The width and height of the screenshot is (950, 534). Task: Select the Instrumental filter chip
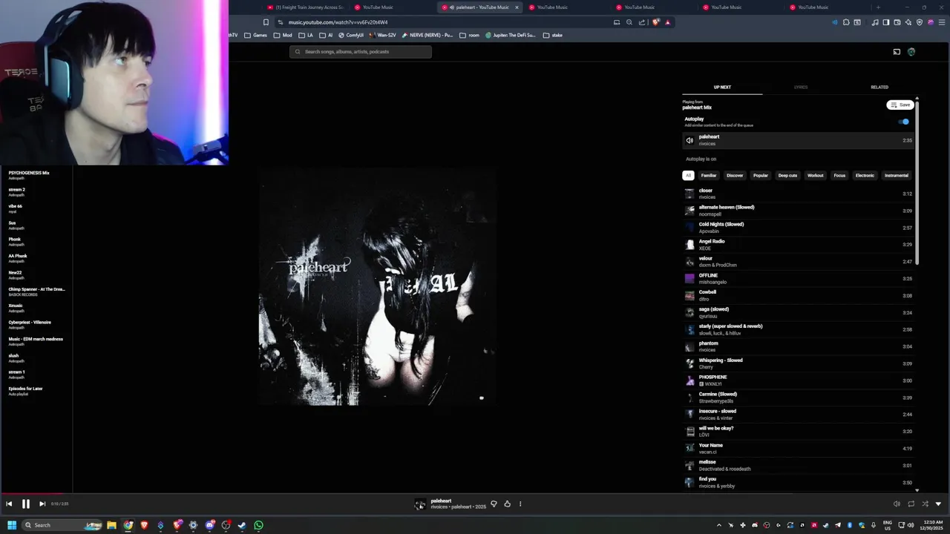896,176
